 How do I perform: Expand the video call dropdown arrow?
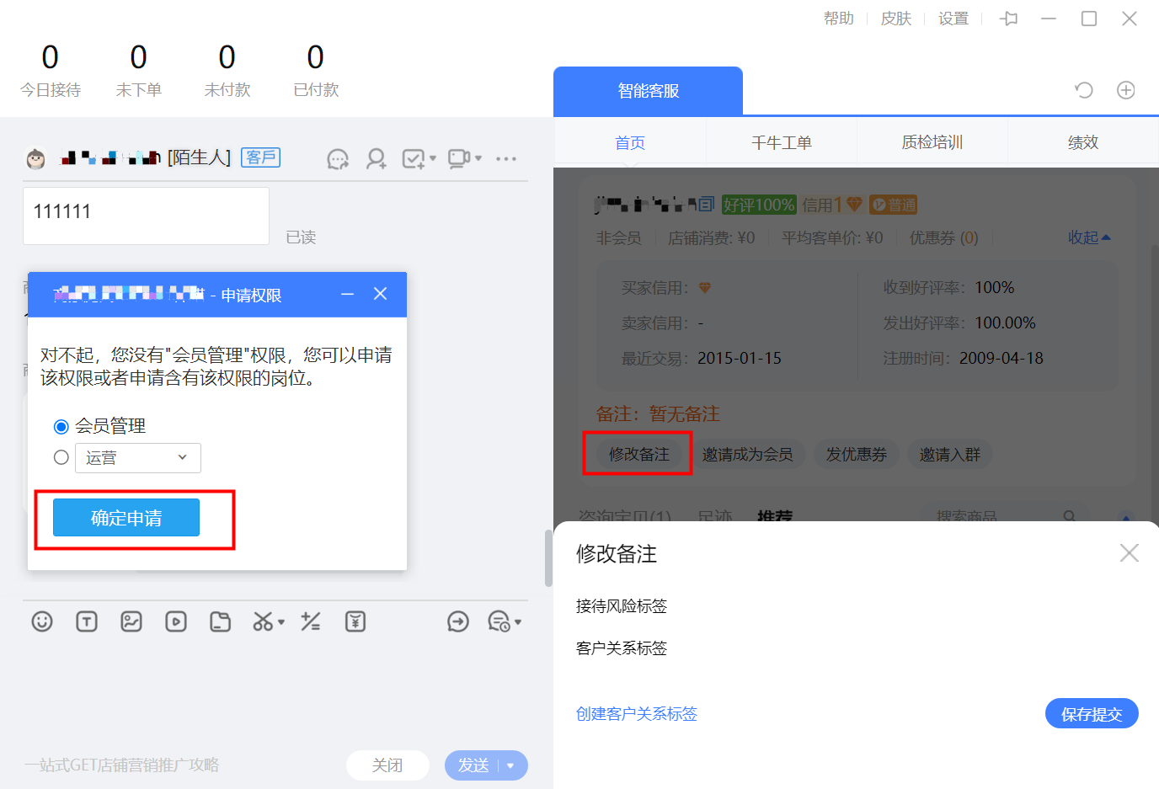(x=478, y=158)
